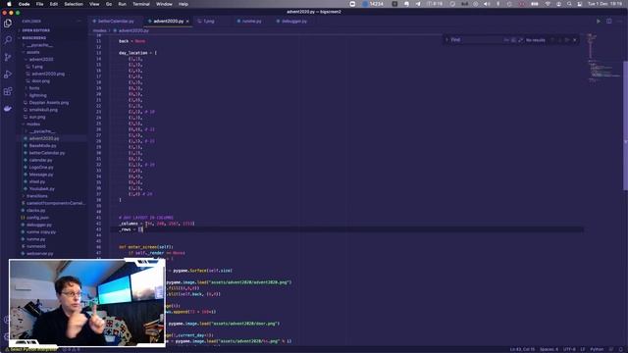Open BaseMode.py in explorer

point(42,146)
